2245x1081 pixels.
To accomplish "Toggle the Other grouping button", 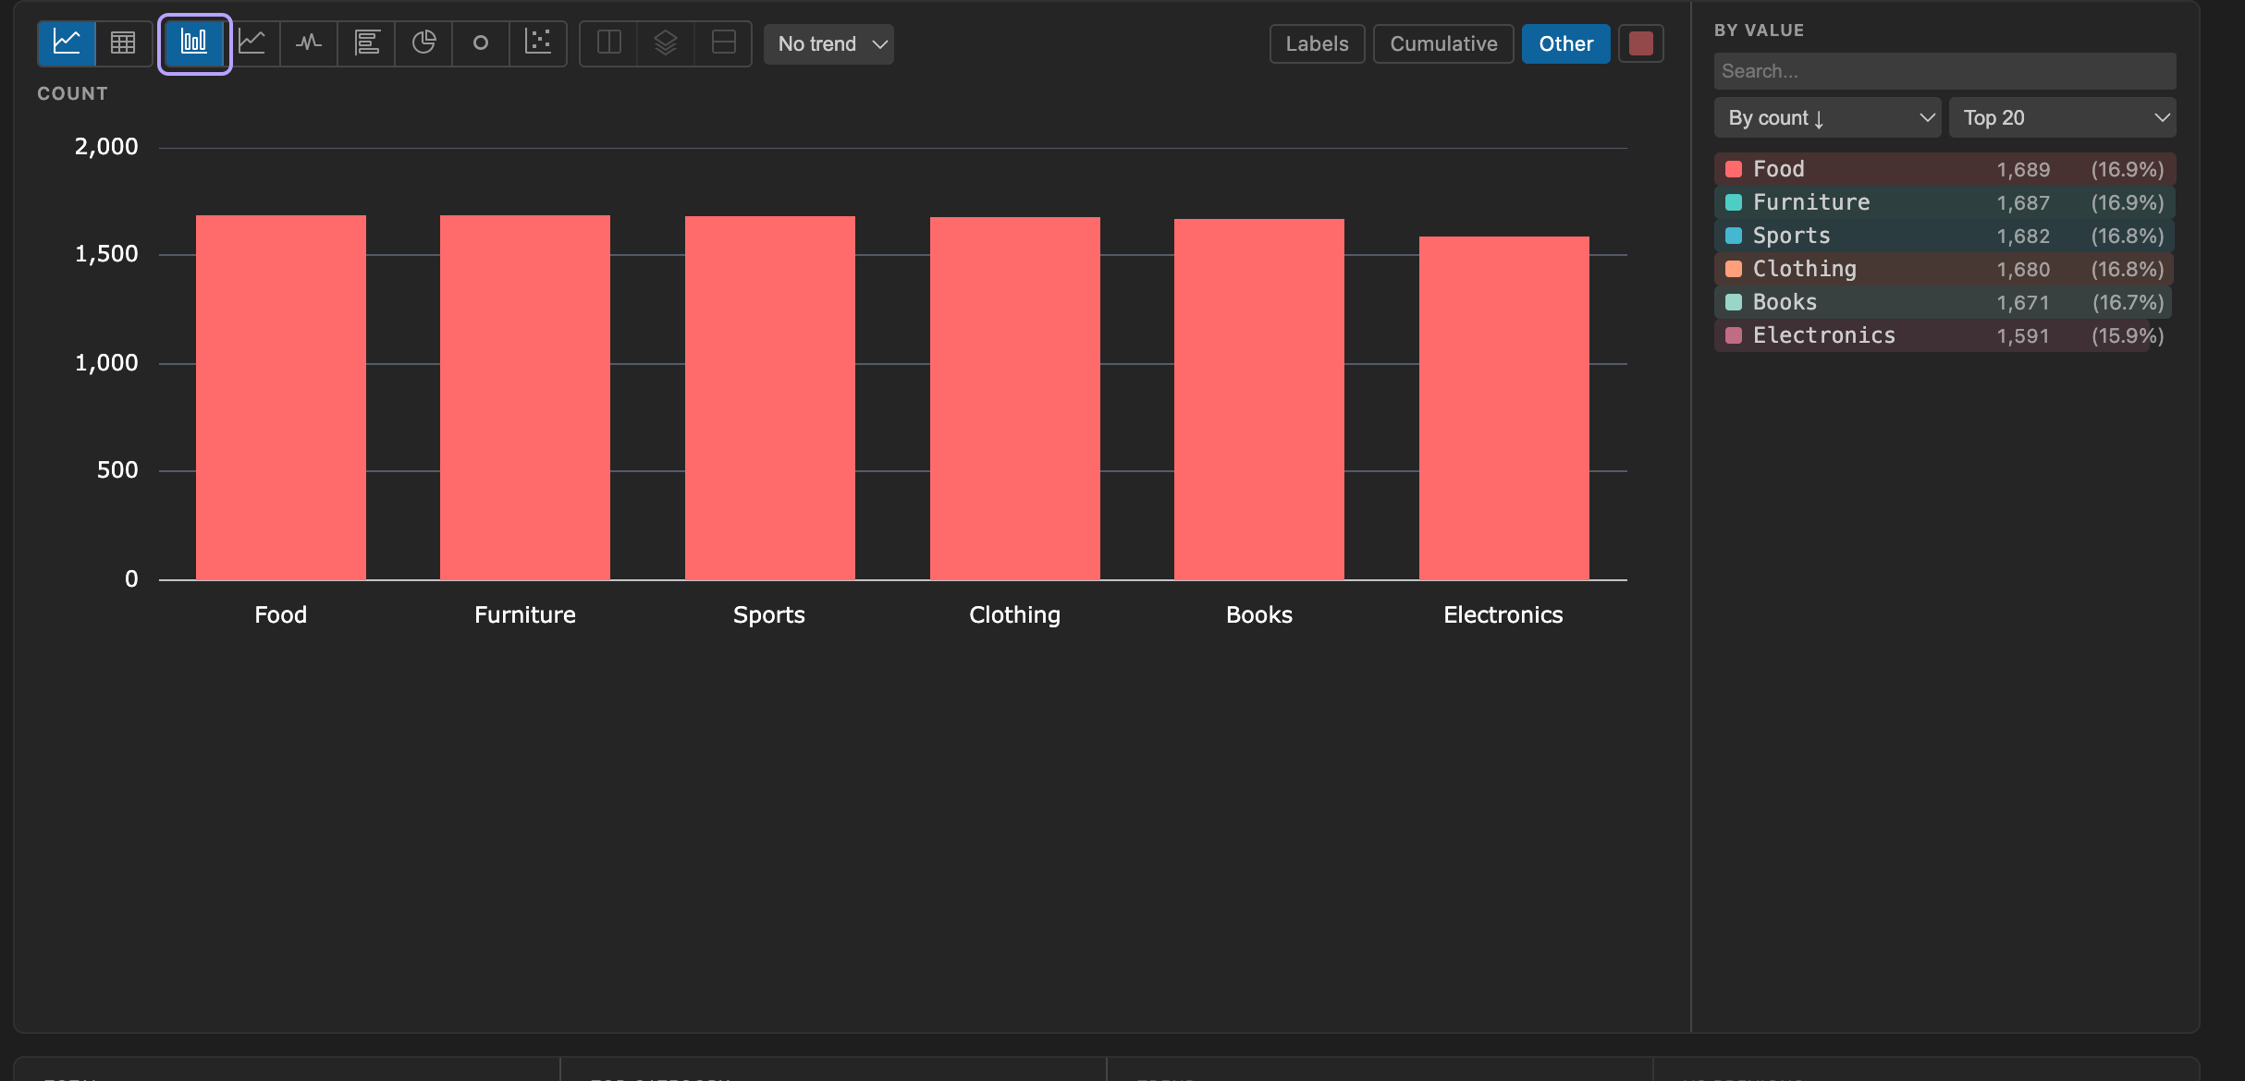I will pyautogui.click(x=1565, y=43).
